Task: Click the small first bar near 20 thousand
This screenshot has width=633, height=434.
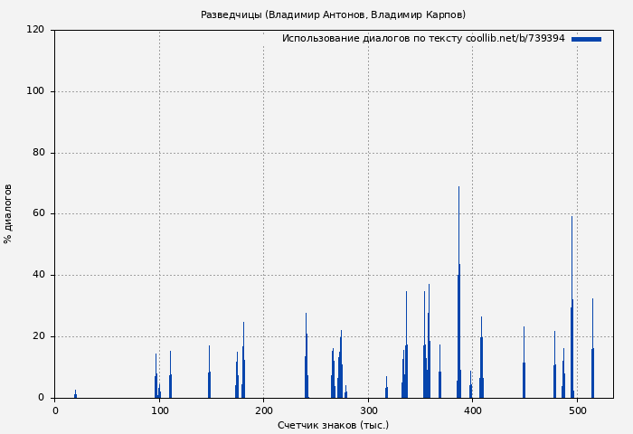Action: point(75,395)
